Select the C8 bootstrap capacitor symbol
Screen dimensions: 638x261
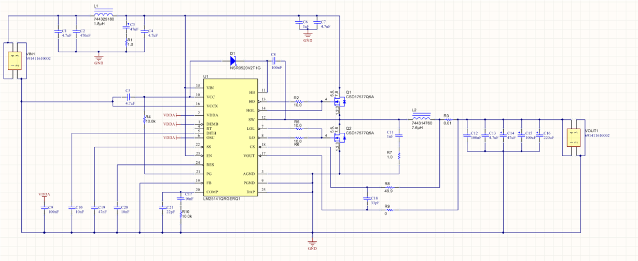coord(273,60)
